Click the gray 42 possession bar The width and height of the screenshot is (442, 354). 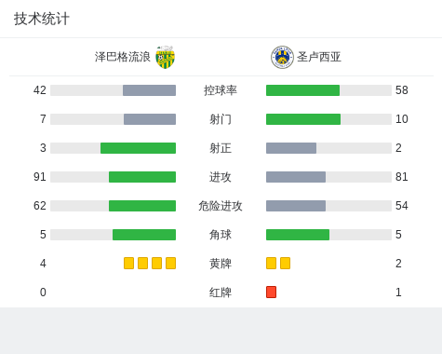click(149, 90)
